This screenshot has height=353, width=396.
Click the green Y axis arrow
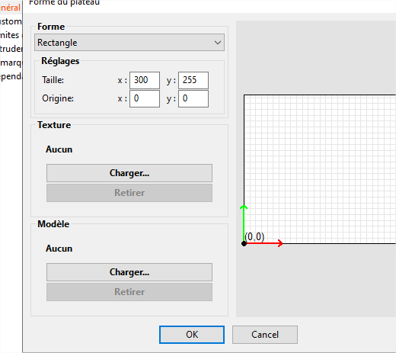point(244,223)
